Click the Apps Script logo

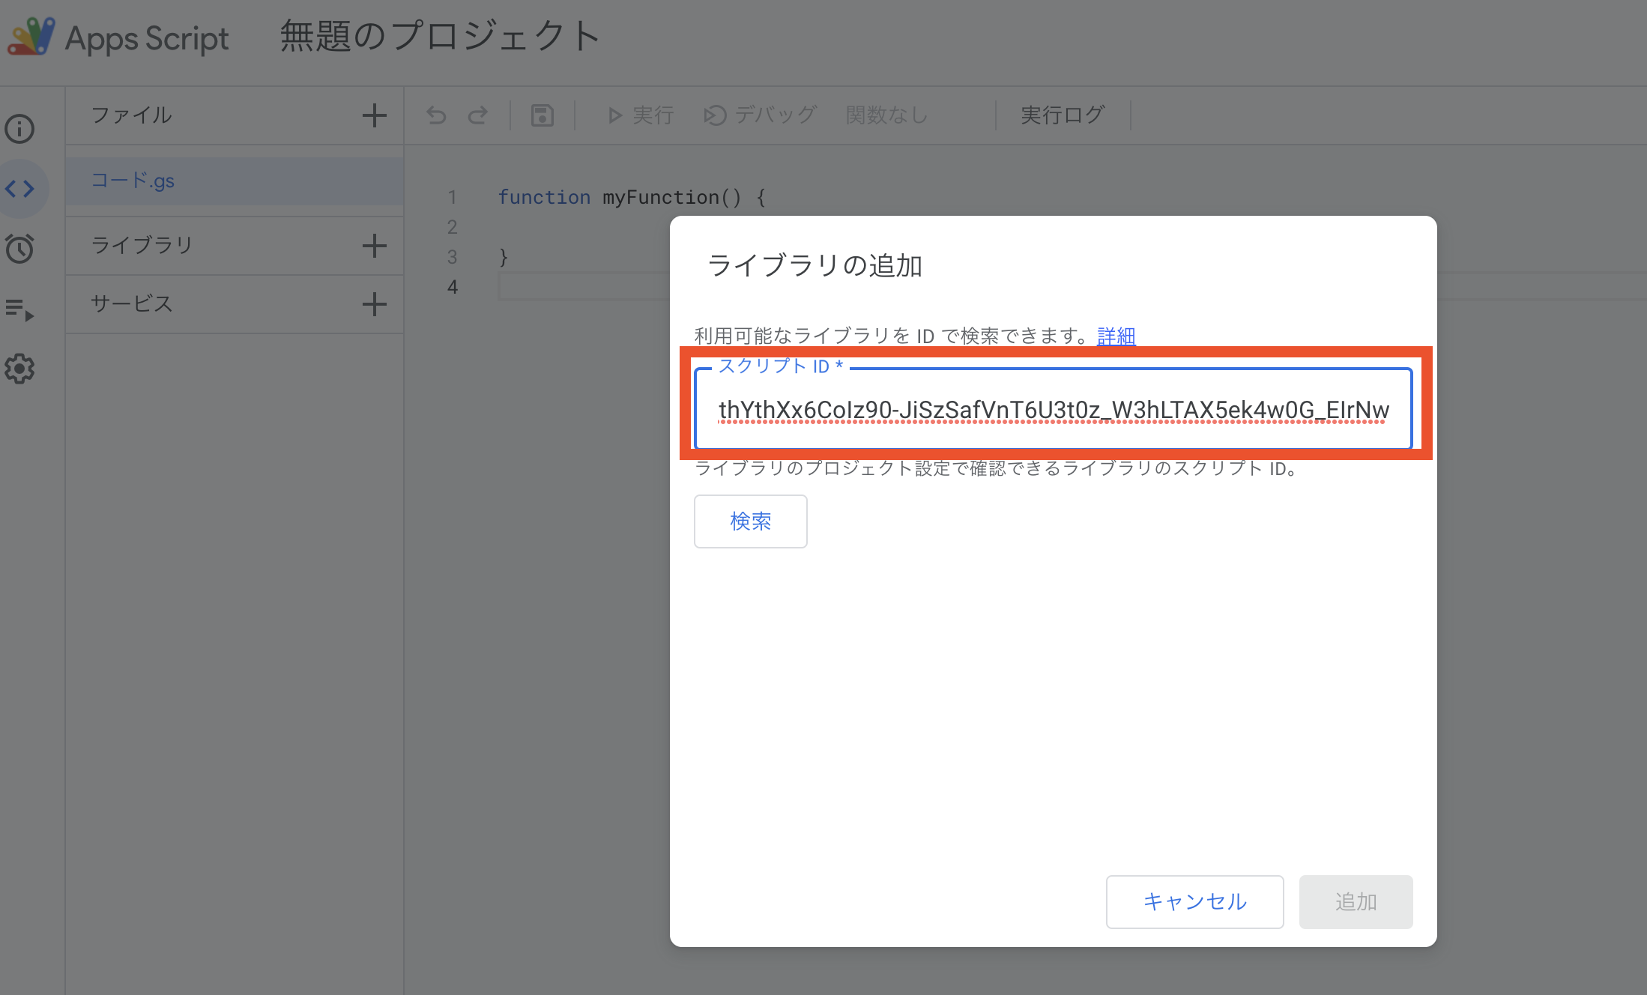[x=31, y=36]
